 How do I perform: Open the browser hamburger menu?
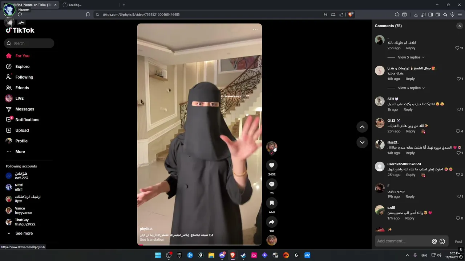pyautogui.click(x=460, y=14)
